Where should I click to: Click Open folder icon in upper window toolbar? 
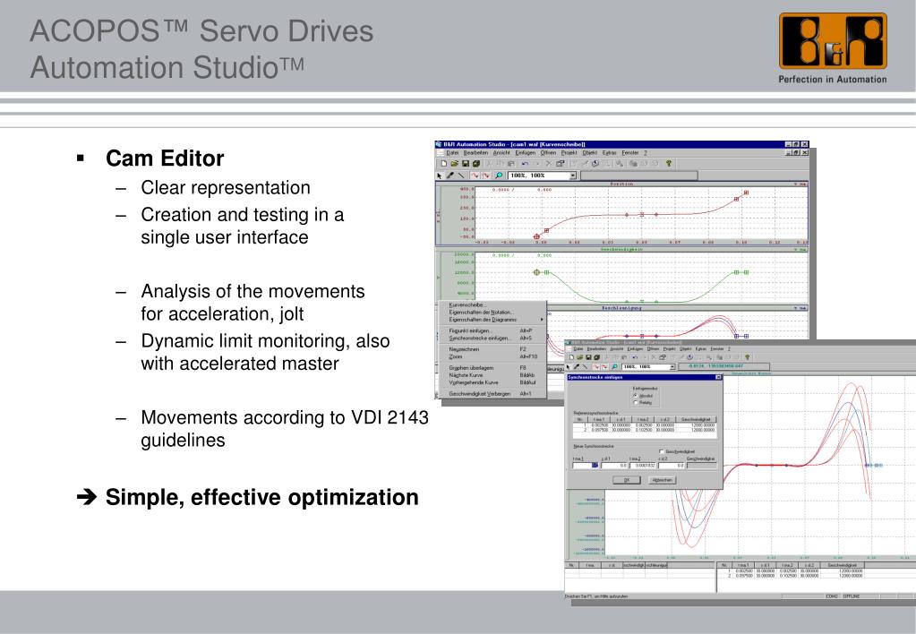click(455, 164)
